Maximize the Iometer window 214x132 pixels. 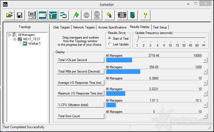click(x=196, y=3)
